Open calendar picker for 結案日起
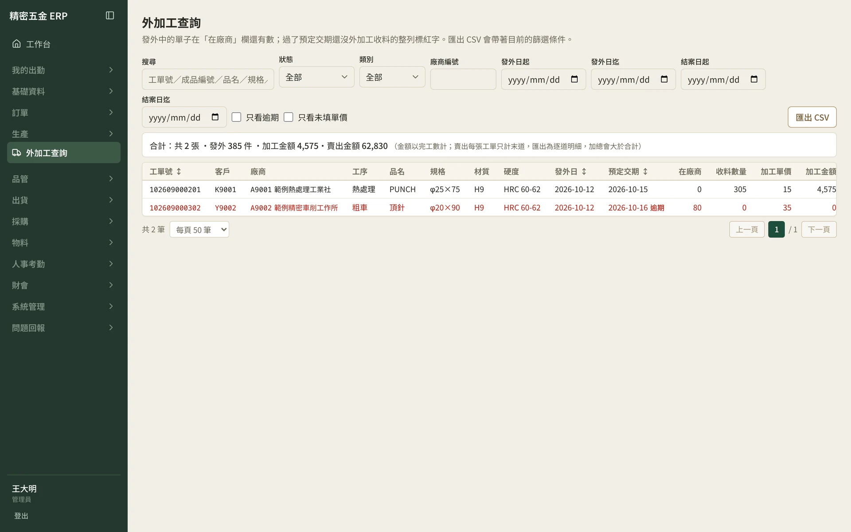Screen dimensions: 851x532 coord(754,79)
